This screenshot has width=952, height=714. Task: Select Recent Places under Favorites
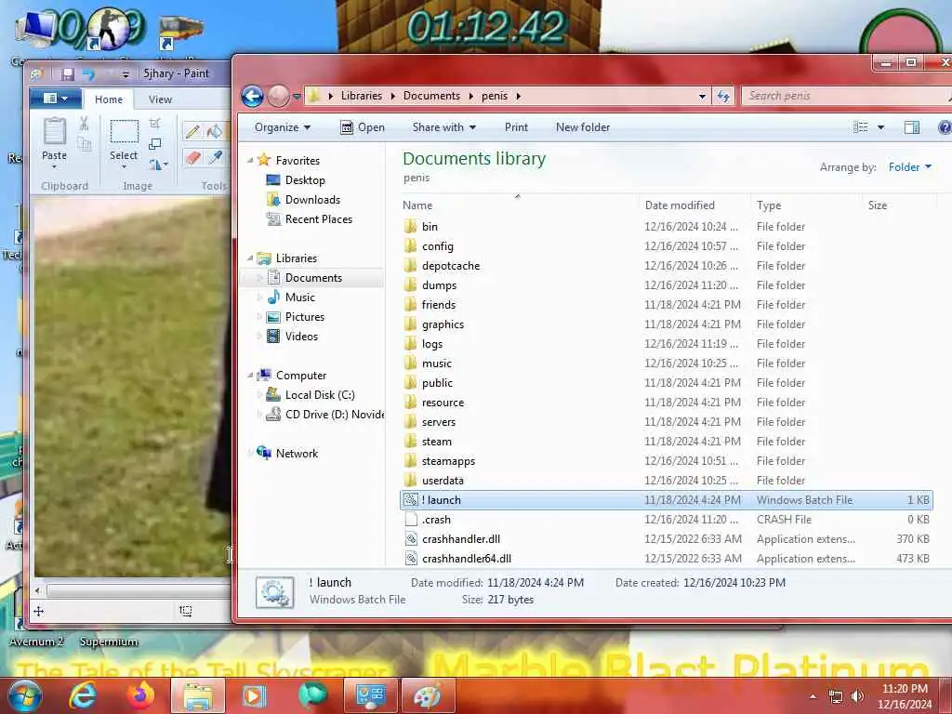coord(319,219)
